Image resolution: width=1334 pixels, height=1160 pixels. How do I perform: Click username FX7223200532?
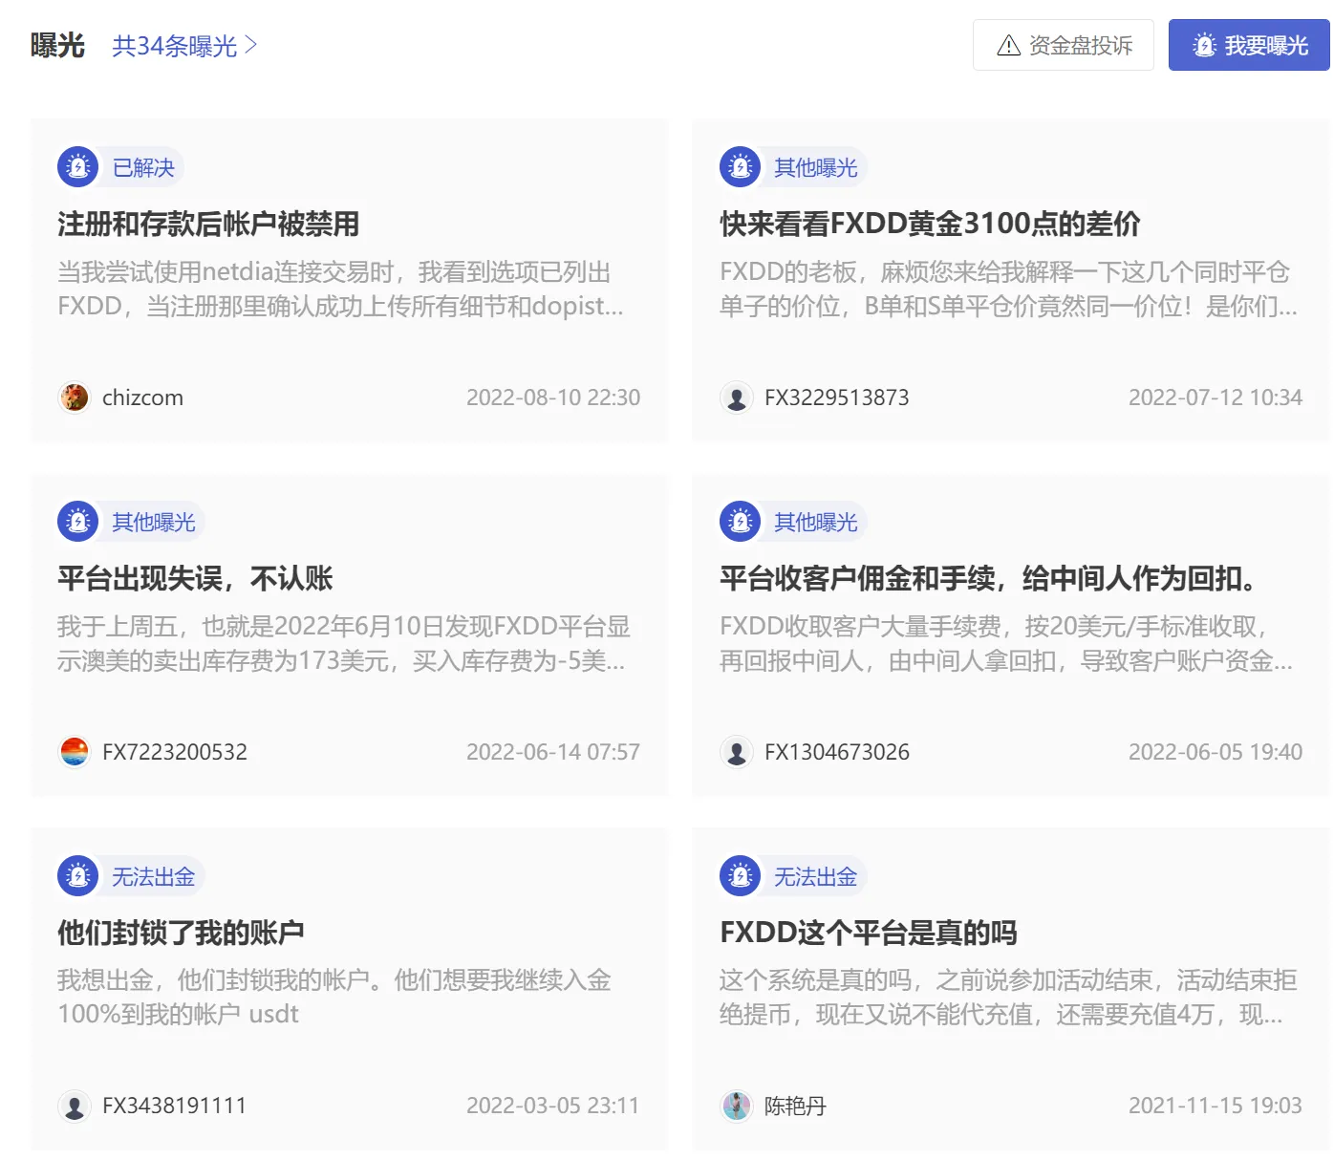click(x=175, y=752)
